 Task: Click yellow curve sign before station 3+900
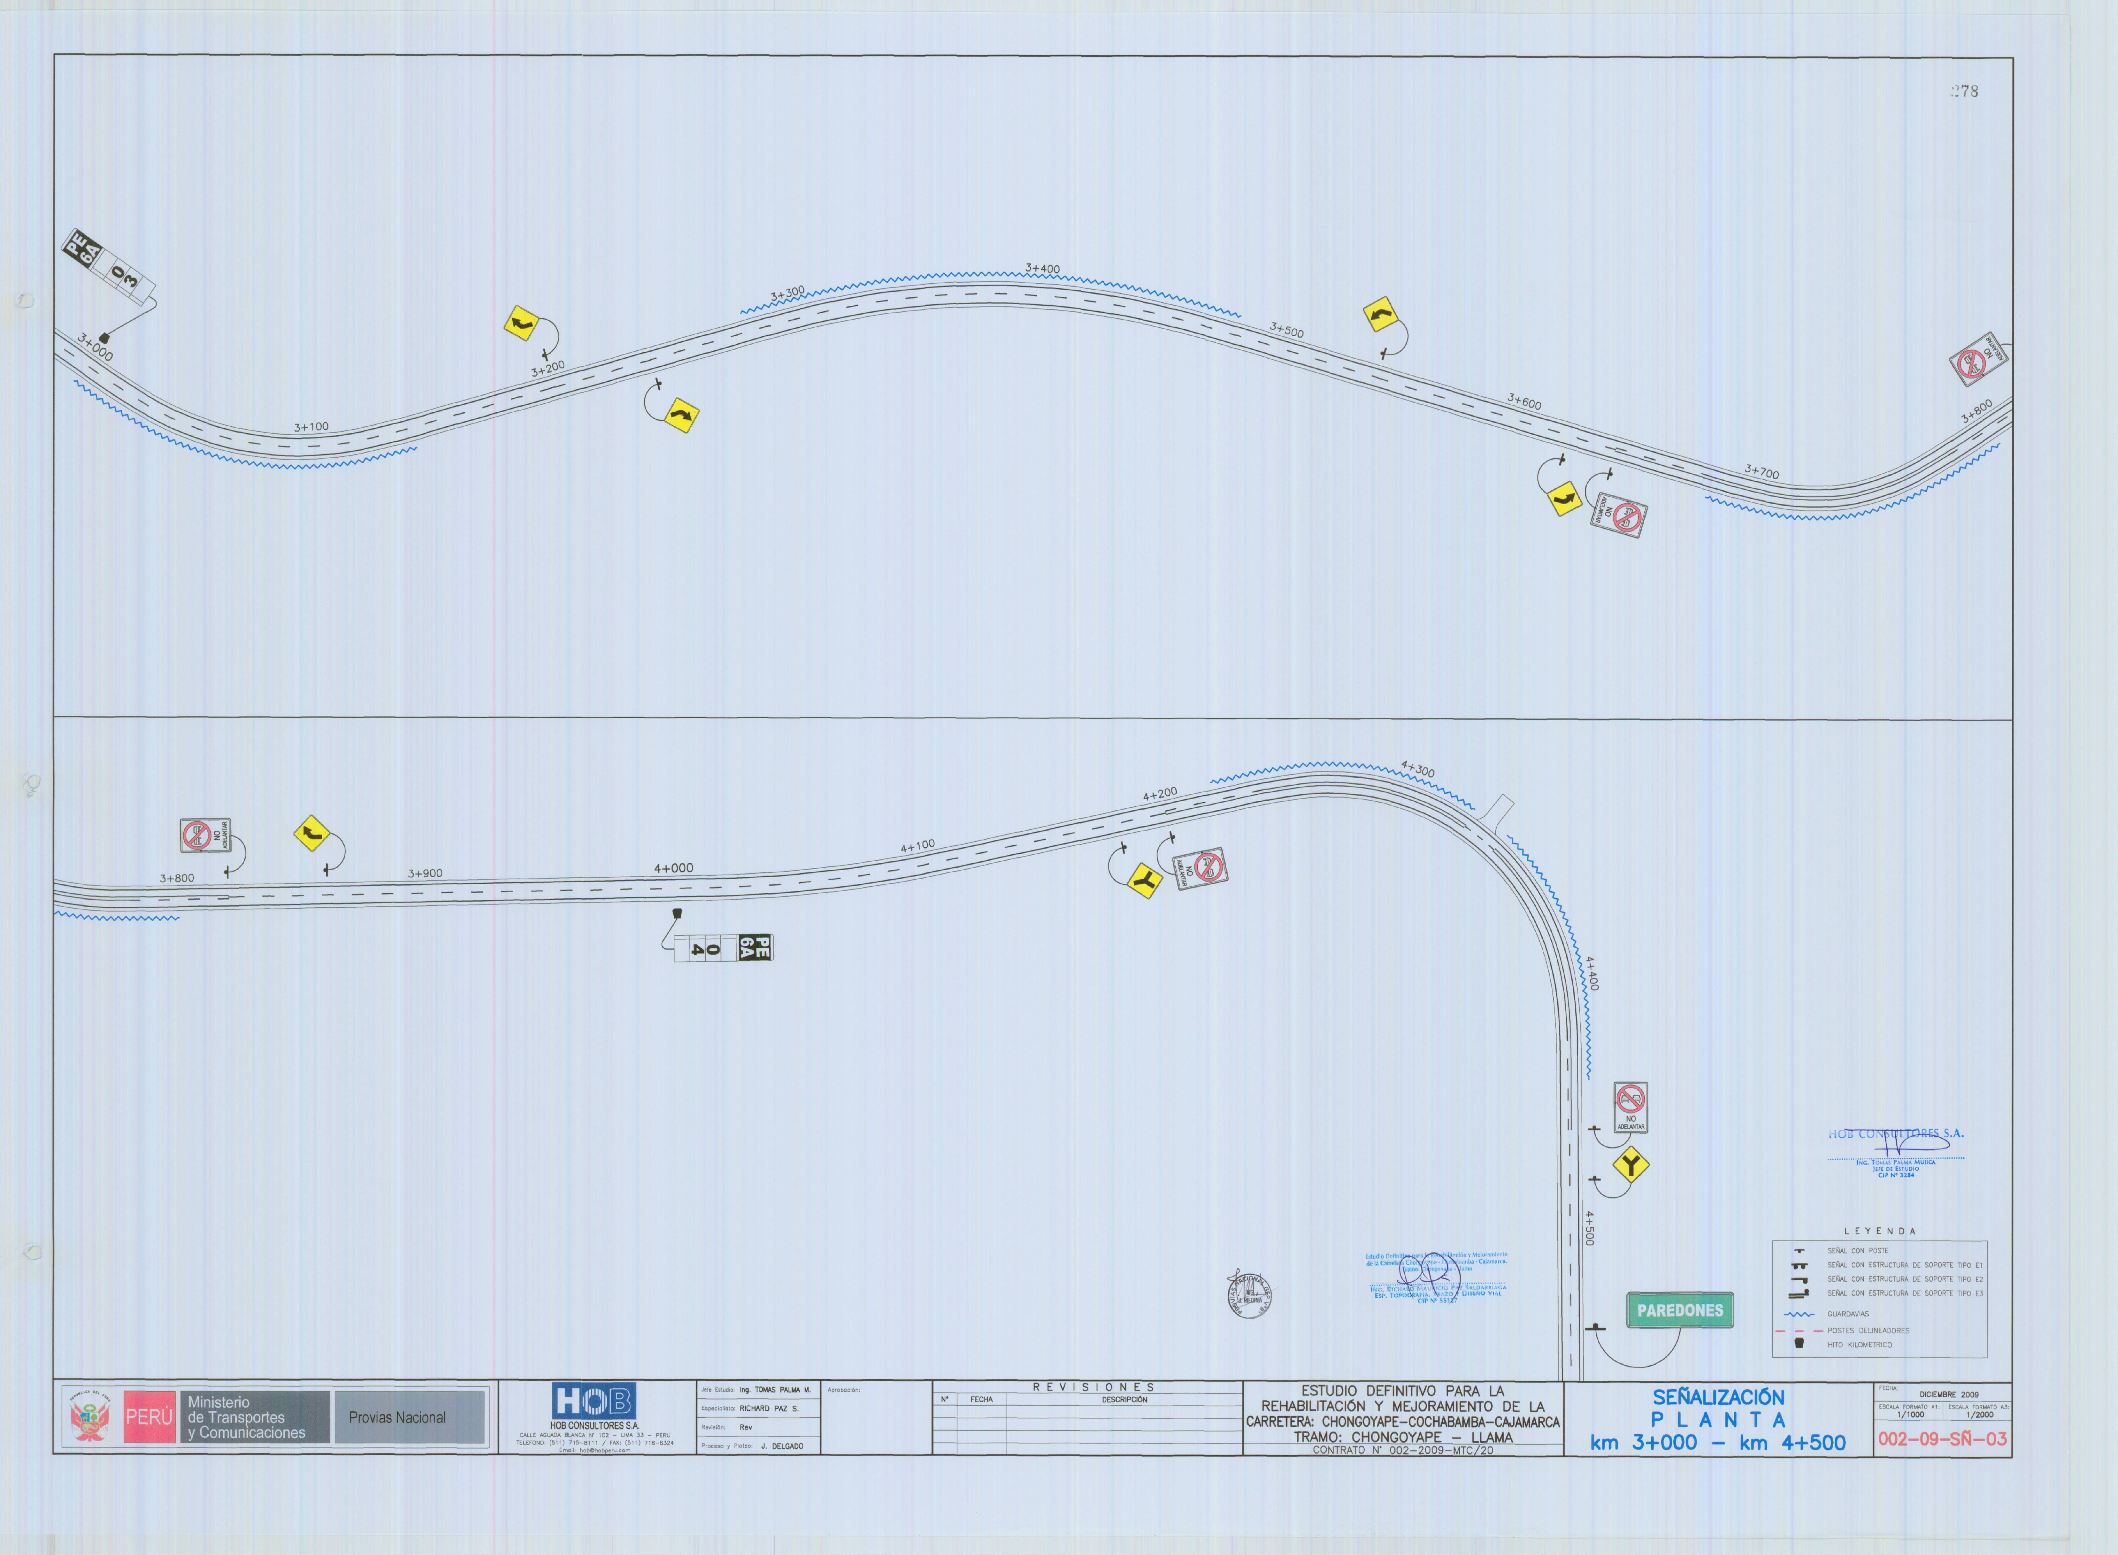point(312,833)
